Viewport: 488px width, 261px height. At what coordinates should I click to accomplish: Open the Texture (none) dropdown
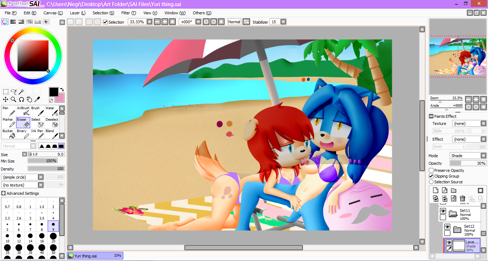click(x=483, y=124)
